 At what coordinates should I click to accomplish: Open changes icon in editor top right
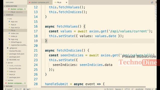[152, 2]
